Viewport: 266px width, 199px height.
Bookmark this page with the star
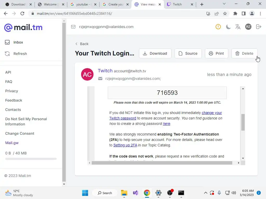click(225, 13)
